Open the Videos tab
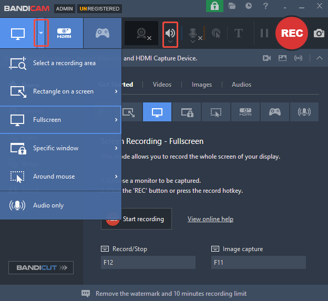Image resolution: width=328 pixels, height=301 pixels. click(162, 85)
